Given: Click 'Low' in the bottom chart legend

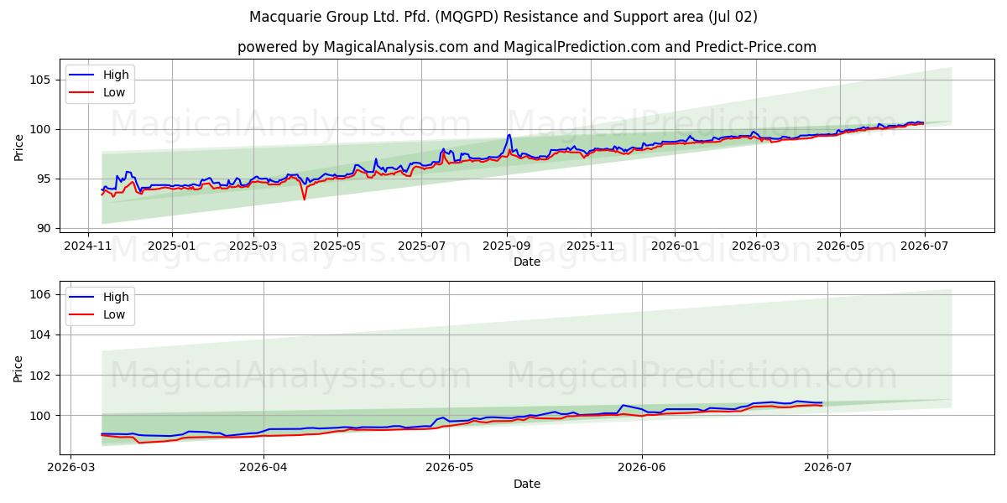Looking at the screenshot, I should 114,314.
